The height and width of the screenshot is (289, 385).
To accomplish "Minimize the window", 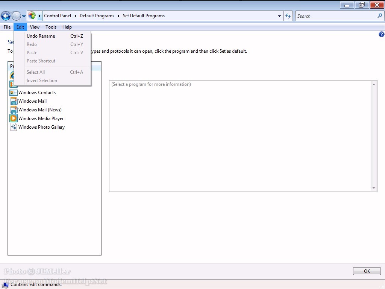I will [347, 5].
